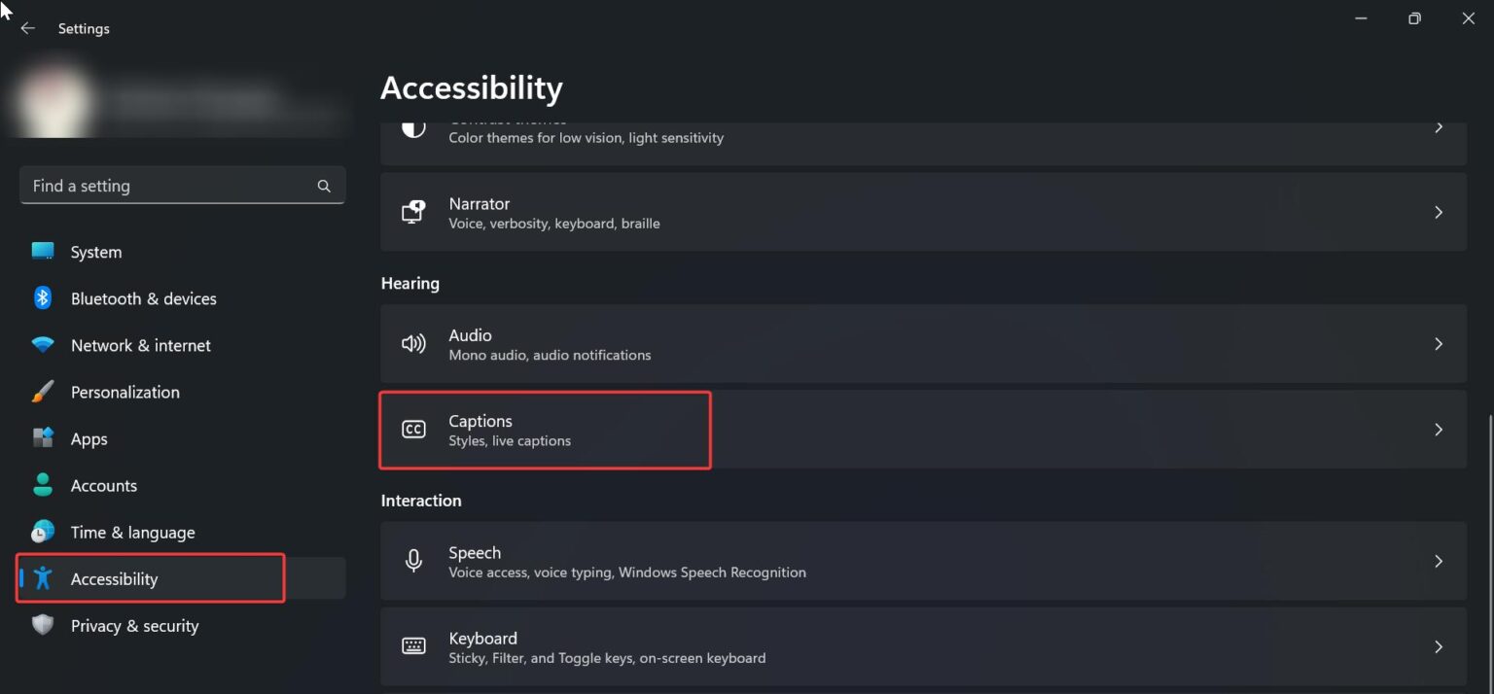
Task: Click the CC Captions icon
Action: click(413, 429)
